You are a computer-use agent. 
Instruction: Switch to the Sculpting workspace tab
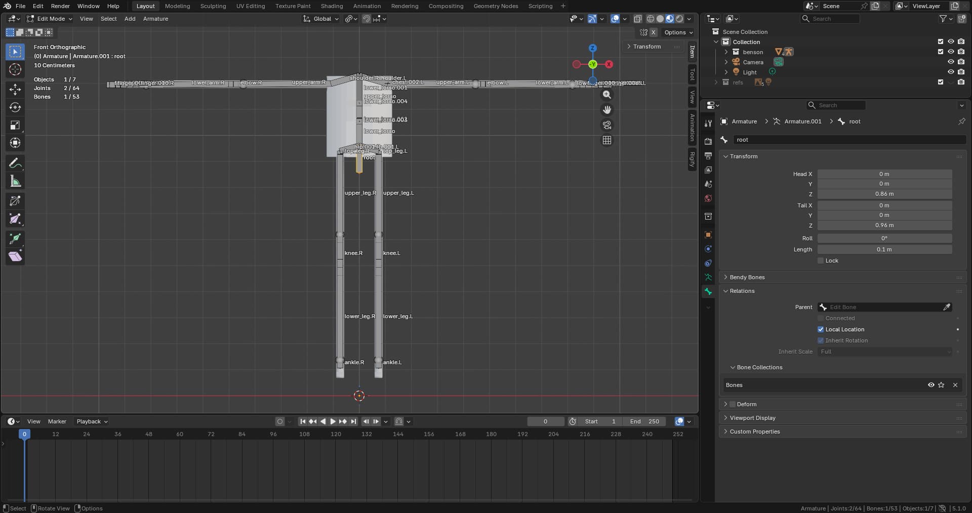[x=213, y=6]
